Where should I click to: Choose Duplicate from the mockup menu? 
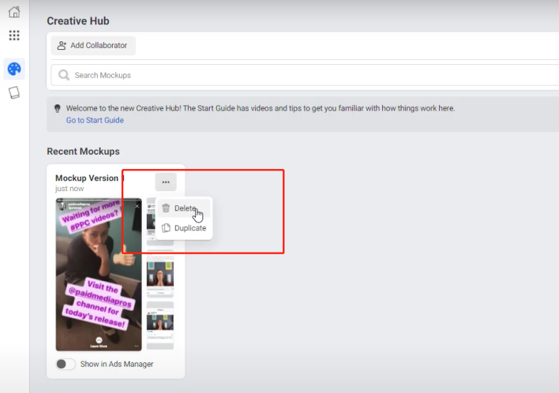tap(190, 228)
